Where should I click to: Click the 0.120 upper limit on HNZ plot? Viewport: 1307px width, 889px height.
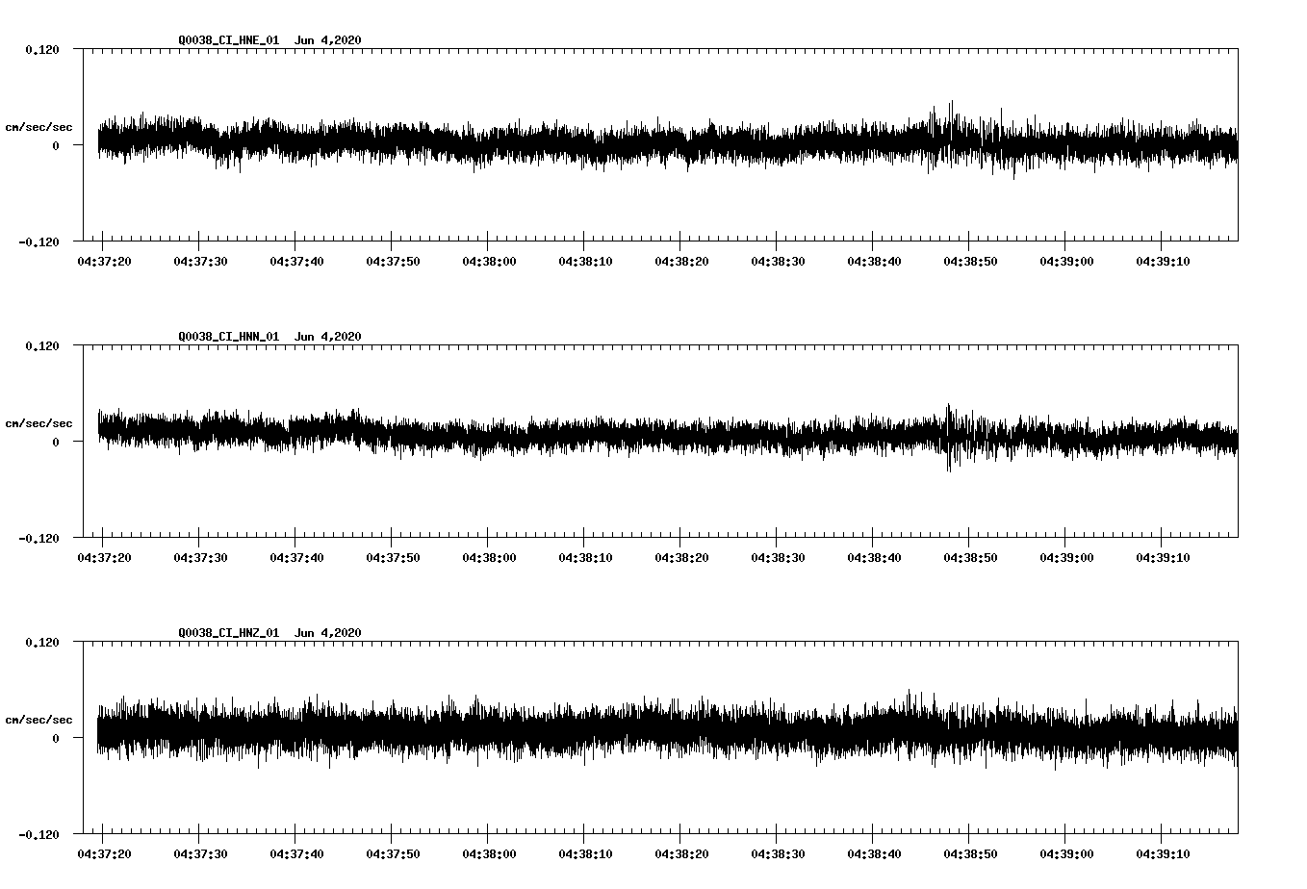coord(42,642)
